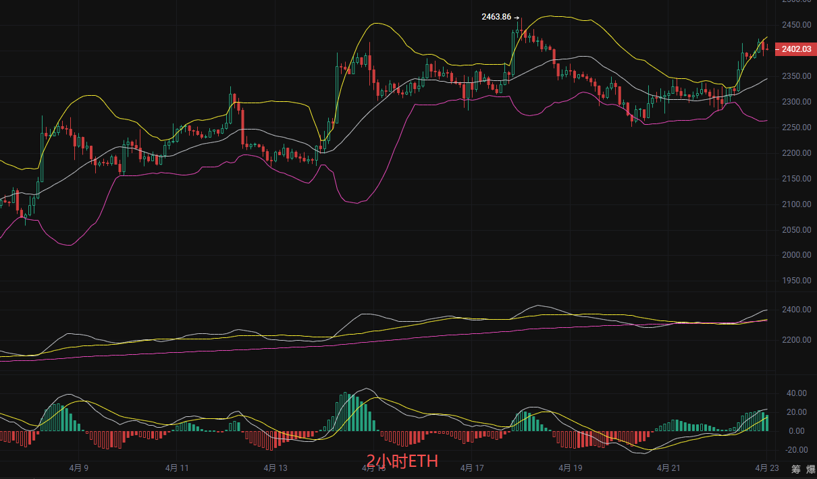Click the 4月 9 date label

point(80,468)
